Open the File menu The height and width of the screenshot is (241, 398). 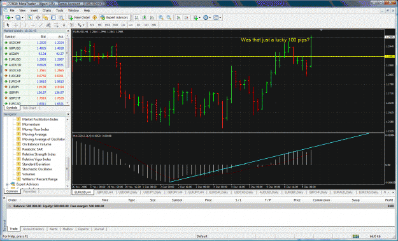point(12,10)
